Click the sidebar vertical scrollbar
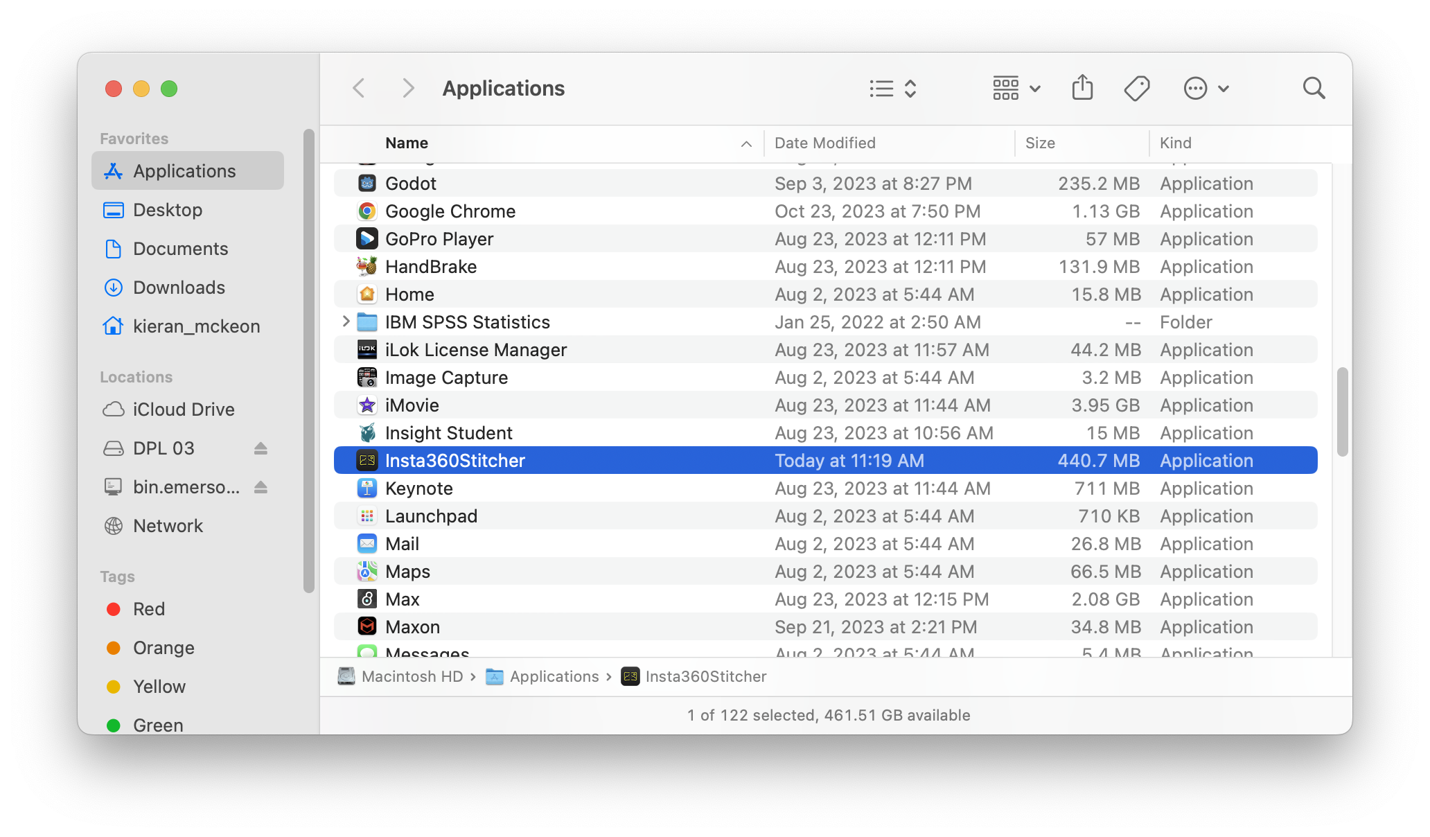Image resolution: width=1430 pixels, height=837 pixels. [x=308, y=360]
